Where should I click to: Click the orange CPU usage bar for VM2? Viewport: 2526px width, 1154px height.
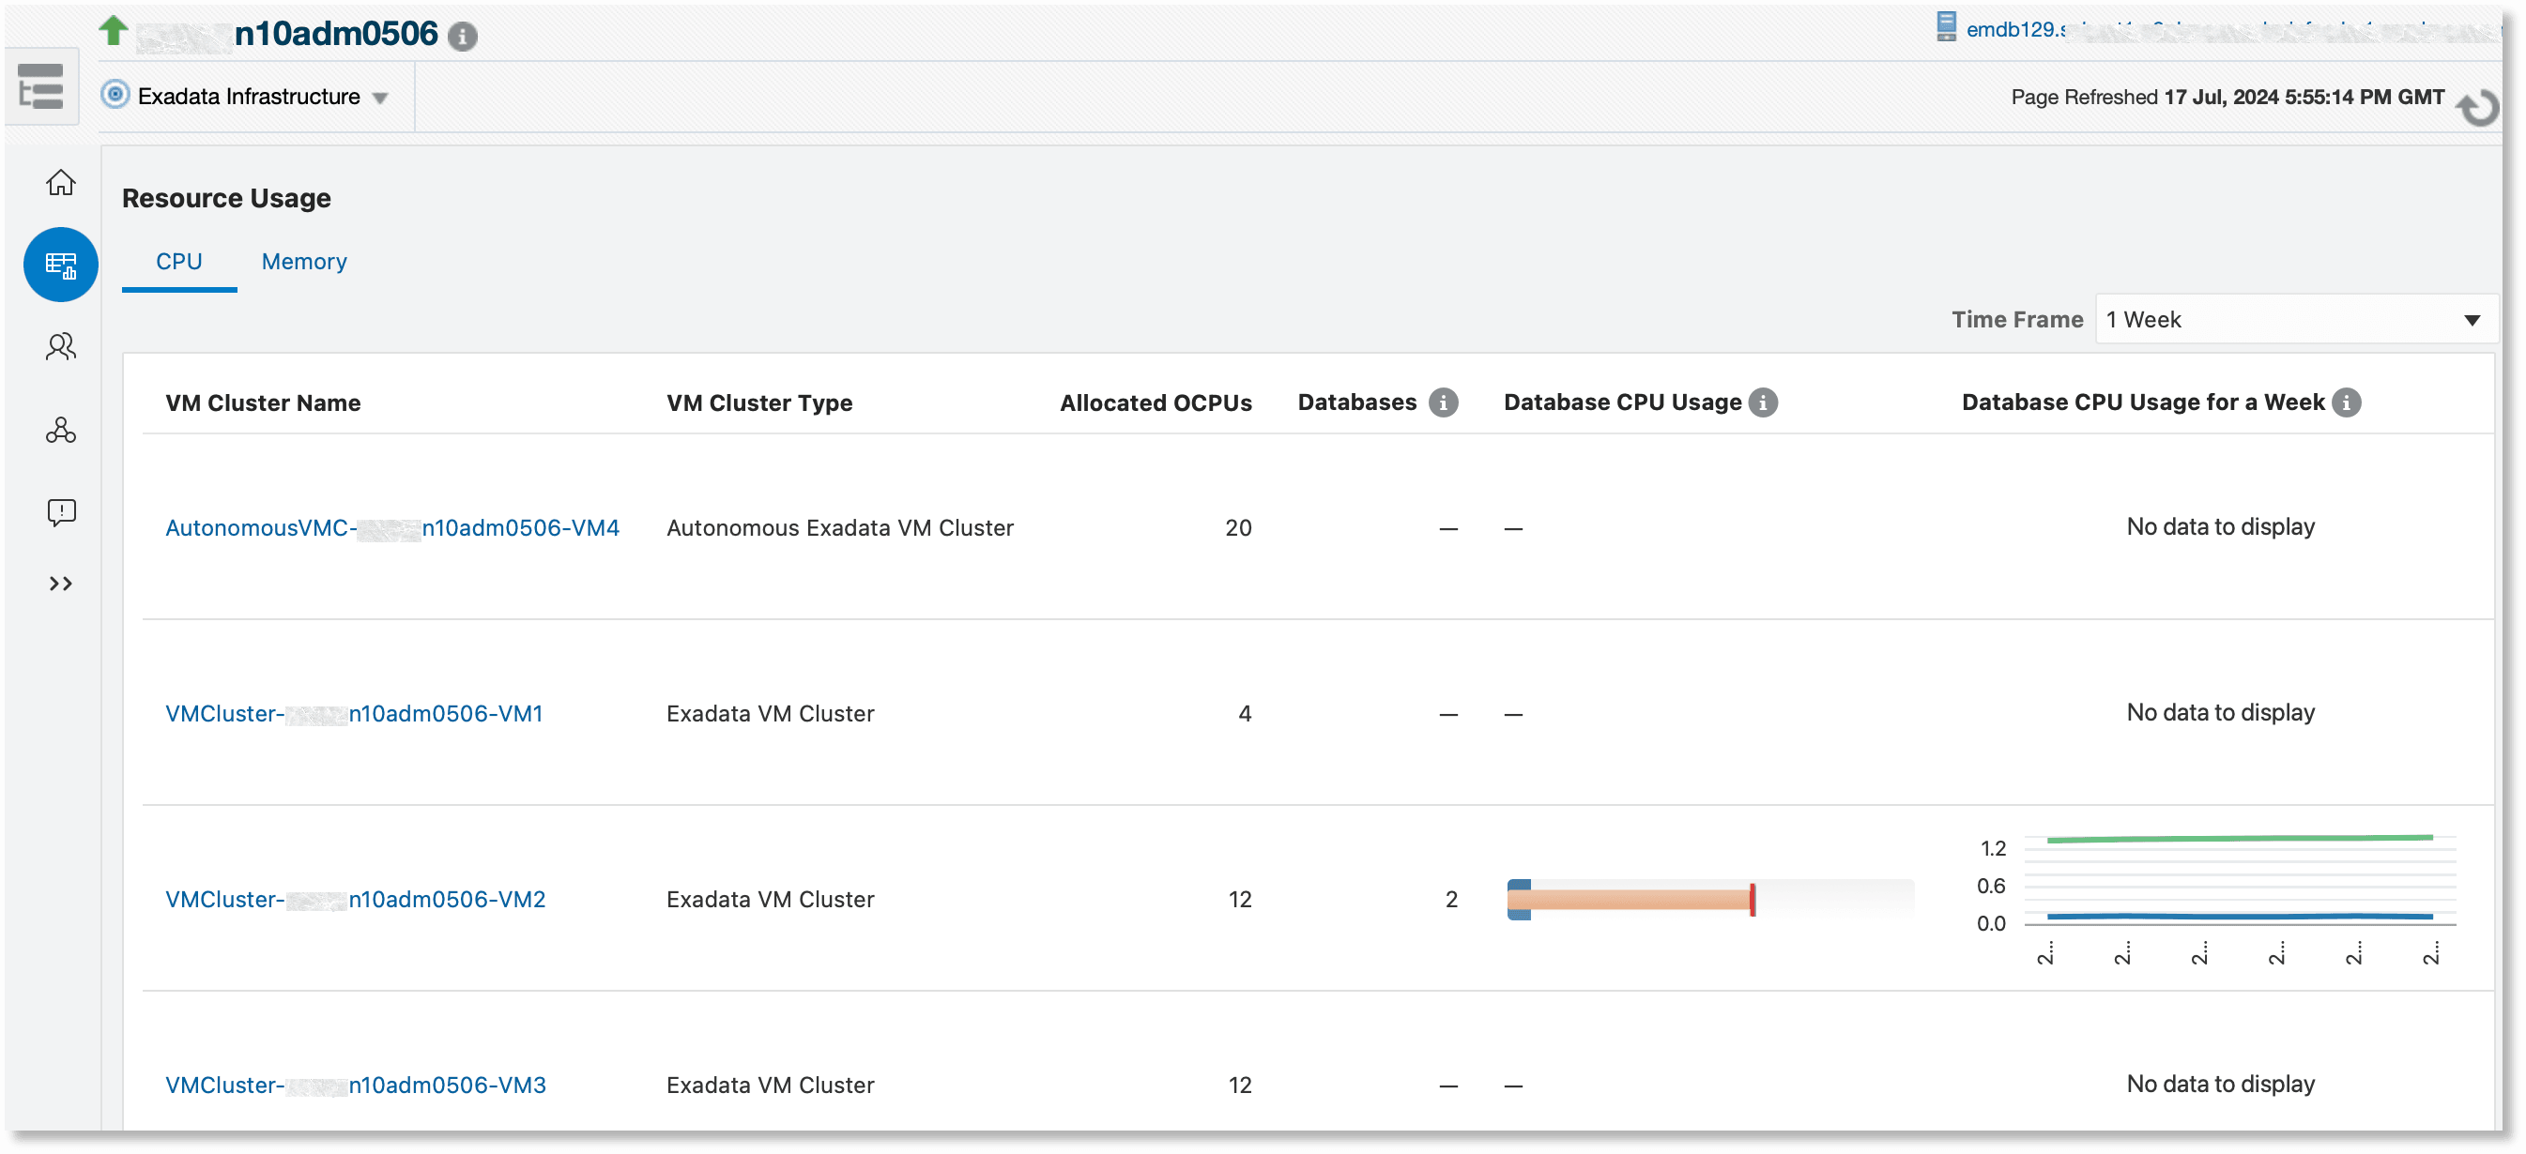[x=1628, y=899]
